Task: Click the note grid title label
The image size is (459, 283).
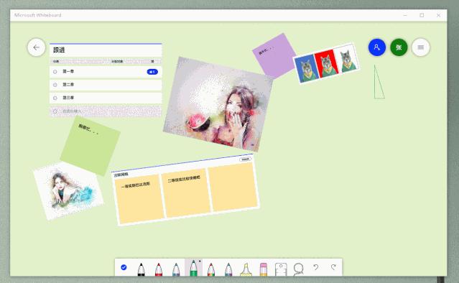Action: pos(121,175)
